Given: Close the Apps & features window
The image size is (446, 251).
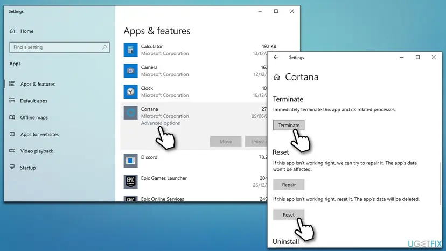Looking at the screenshot, I should pyautogui.click(x=292, y=11).
